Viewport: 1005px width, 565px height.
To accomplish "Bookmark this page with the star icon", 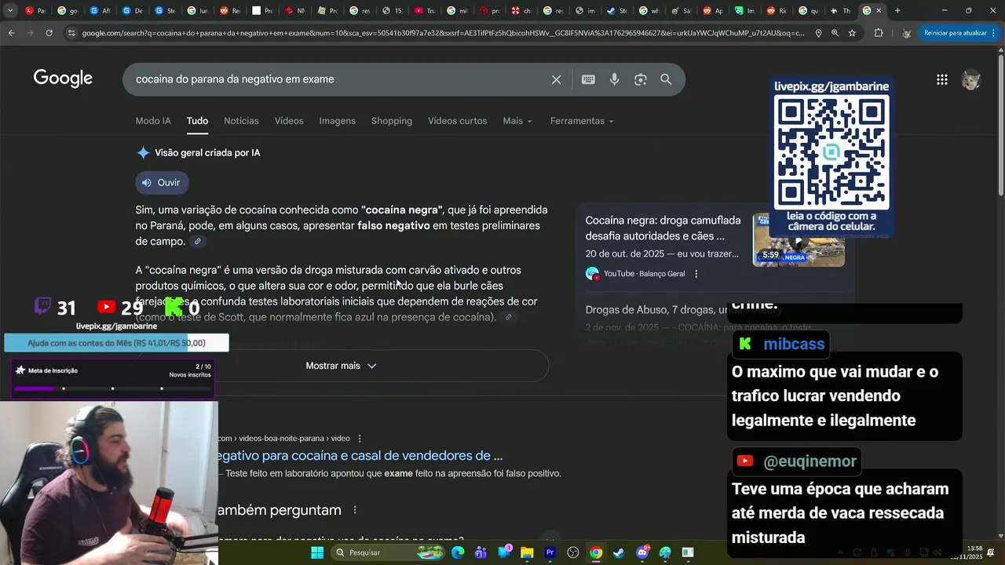I will (852, 33).
